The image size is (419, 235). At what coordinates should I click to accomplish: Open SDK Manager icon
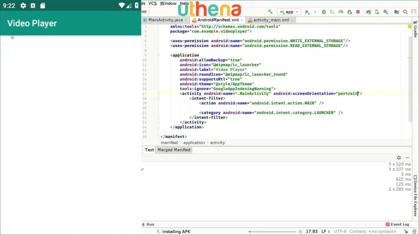click(x=386, y=12)
